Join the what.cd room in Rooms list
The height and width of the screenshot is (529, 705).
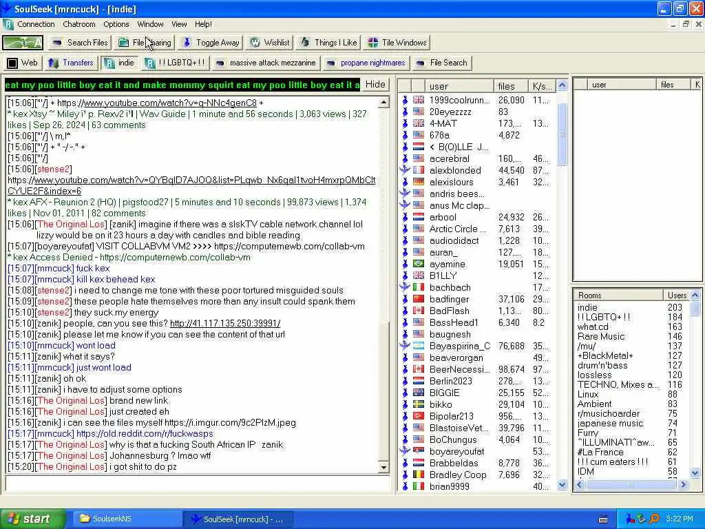pos(593,326)
